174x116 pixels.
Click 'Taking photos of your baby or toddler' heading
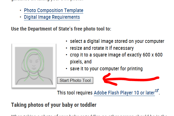54,105
